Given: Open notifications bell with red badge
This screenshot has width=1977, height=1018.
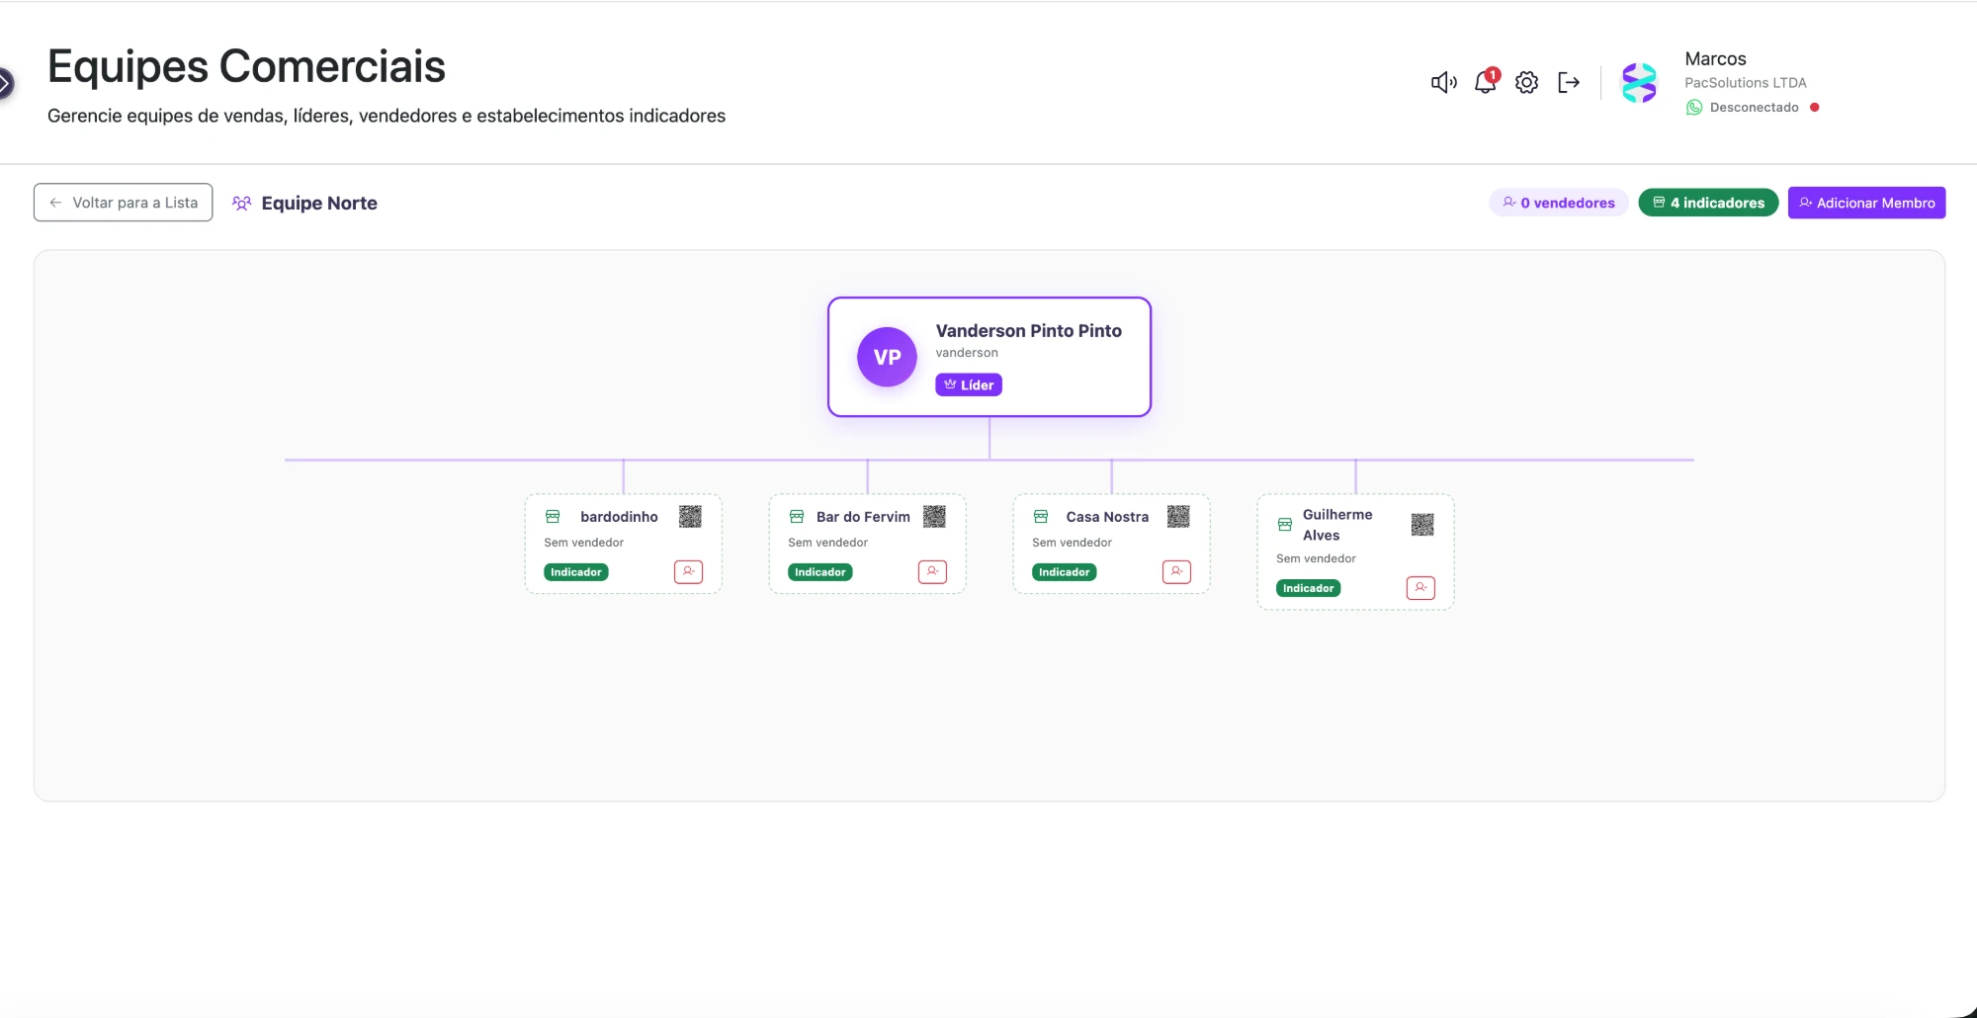Looking at the screenshot, I should click(x=1486, y=81).
